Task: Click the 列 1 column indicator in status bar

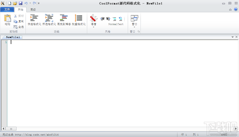Action: point(196,134)
